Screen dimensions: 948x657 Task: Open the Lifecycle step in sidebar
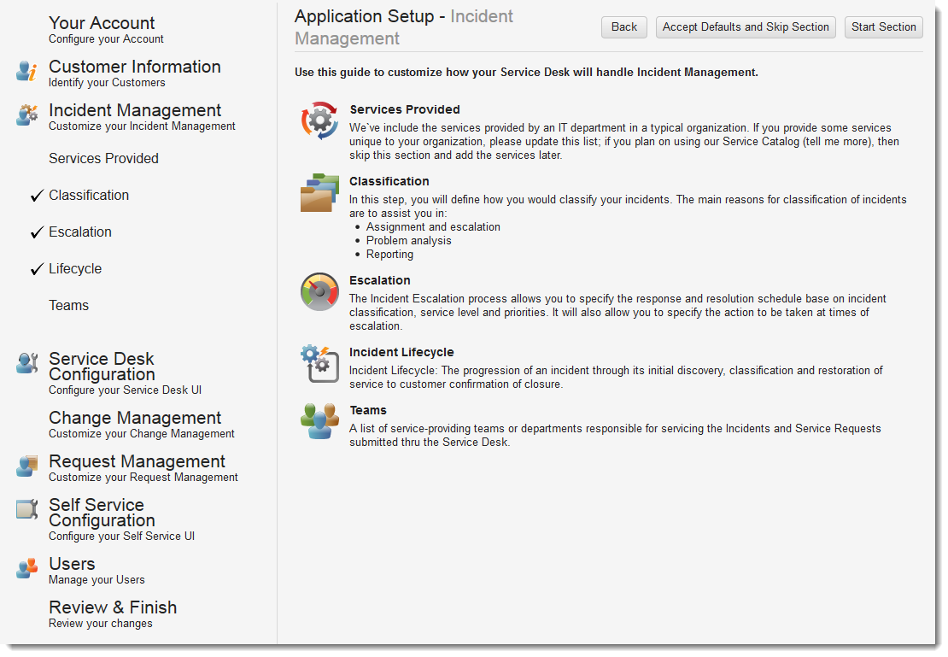click(x=75, y=268)
